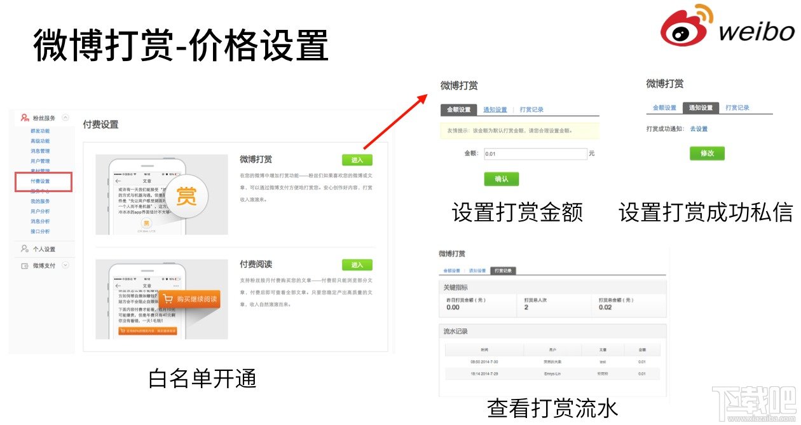Select the active 打赏记录 tab above 关键指标
The width and height of the screenshot is (801, 425).
point(502,270)
